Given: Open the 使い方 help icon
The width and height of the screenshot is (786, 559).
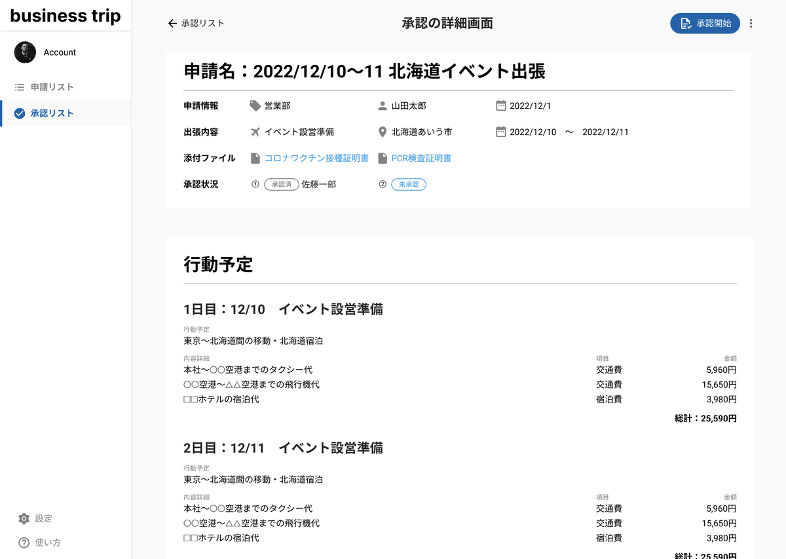Looking at the screenshot, I should point(24,543).
